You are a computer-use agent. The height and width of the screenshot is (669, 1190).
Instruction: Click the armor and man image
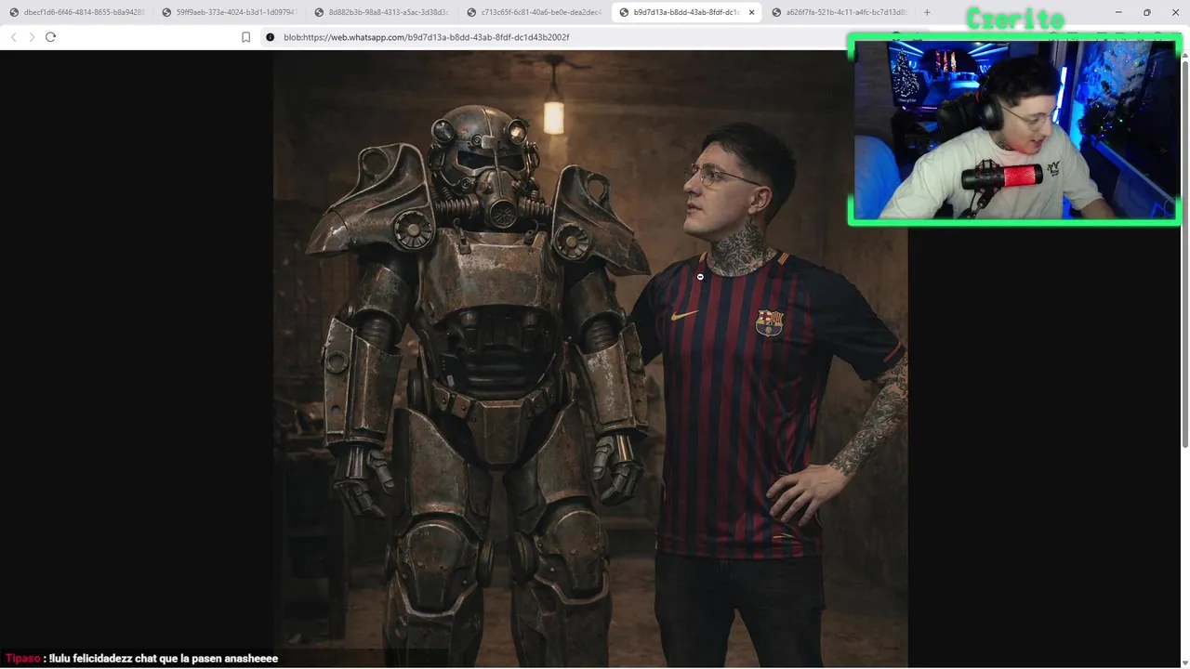(x=590, y=359)
